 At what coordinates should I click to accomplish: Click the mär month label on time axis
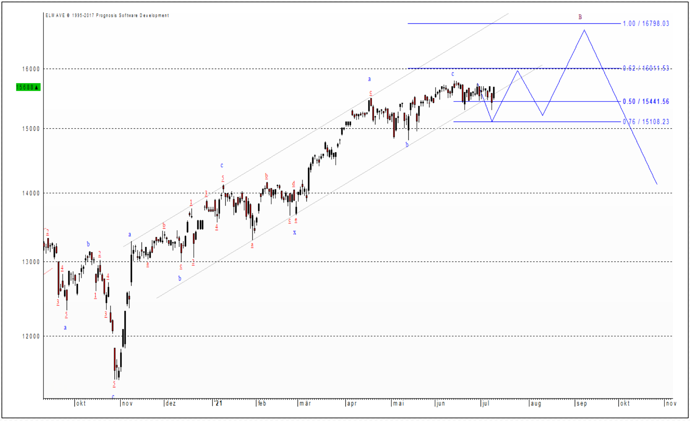[x=305, y=404]
